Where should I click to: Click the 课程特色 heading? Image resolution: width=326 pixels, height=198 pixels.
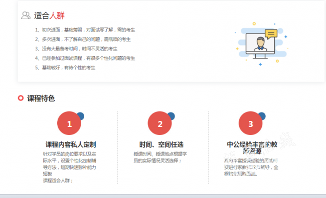41,98
